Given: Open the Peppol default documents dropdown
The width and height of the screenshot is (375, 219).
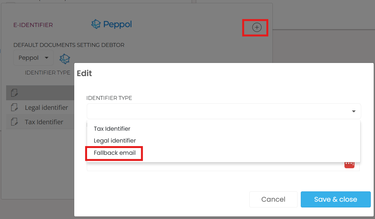Looking at the screenshot, I should pyautogui.click(x=33, y=58).
